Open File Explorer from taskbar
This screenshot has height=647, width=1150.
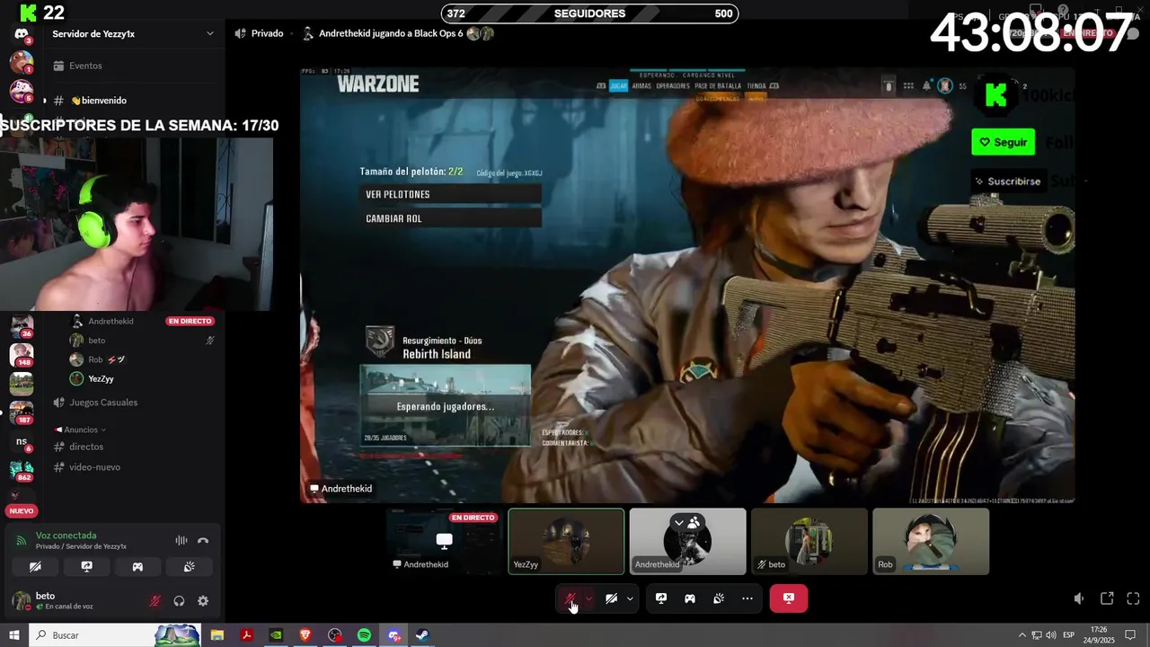[x=217, y=635]
